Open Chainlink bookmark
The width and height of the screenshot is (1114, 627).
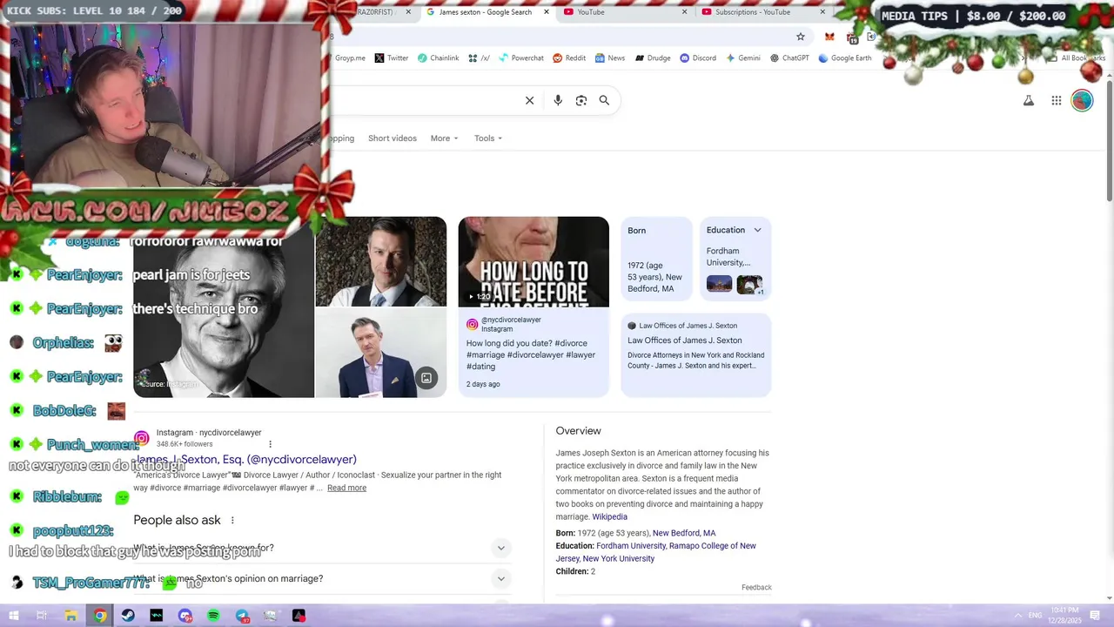(438, 58)
